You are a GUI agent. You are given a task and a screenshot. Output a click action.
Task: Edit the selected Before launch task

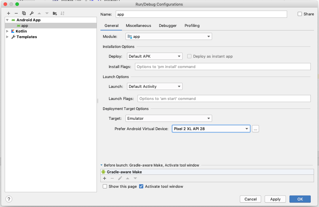tap(120, 178)
